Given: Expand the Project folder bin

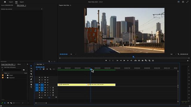Looking at the screenshot, I should coord(5,75).
